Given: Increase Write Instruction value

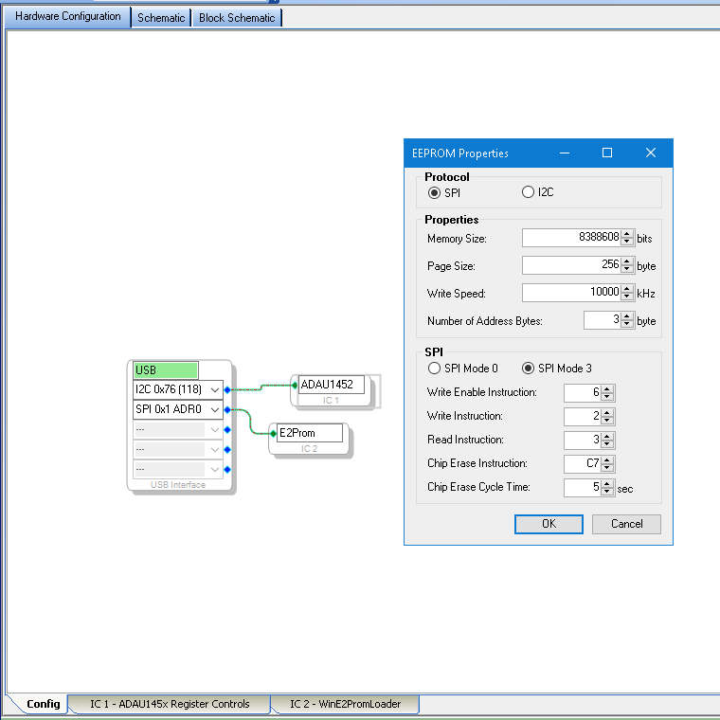Looking at the screenshot, I should click(x=607, y=412).
